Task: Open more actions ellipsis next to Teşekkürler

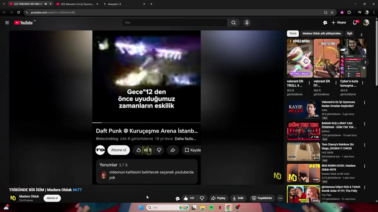Action: (280, 198)
